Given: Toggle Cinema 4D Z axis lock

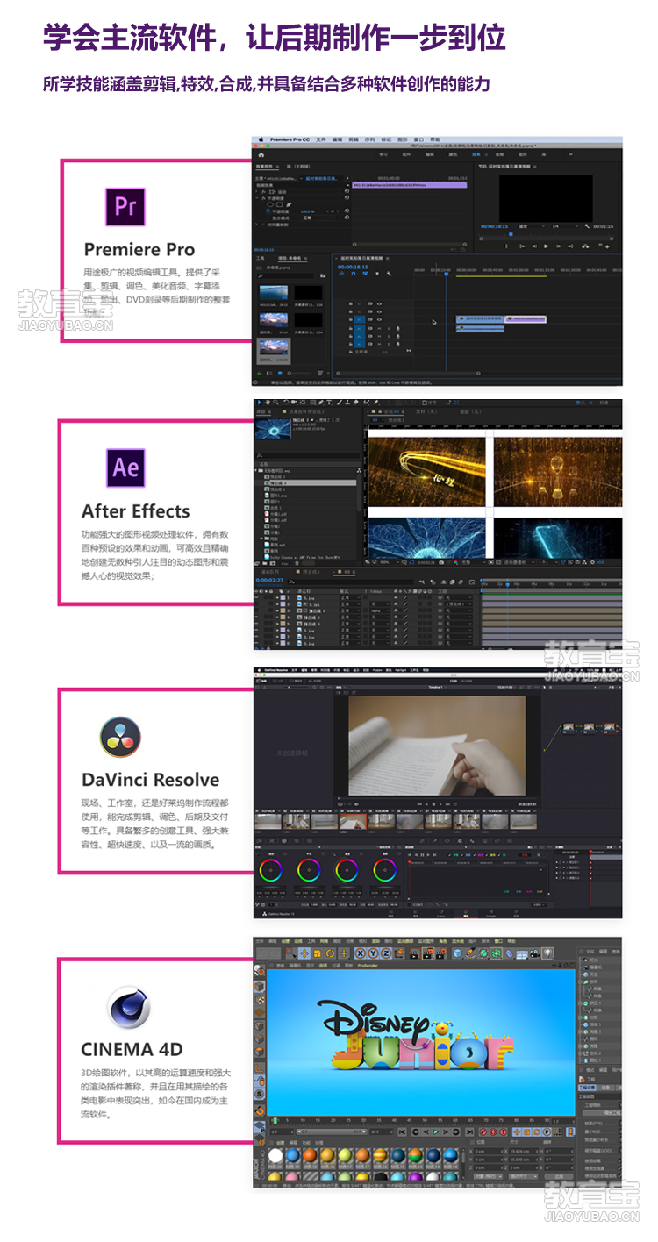Looking at the screenshot, I should [x=386, y=953].
